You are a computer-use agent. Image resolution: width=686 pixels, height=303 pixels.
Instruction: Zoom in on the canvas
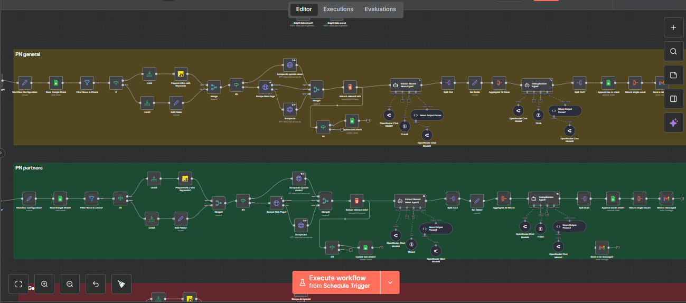pos(44,284)
